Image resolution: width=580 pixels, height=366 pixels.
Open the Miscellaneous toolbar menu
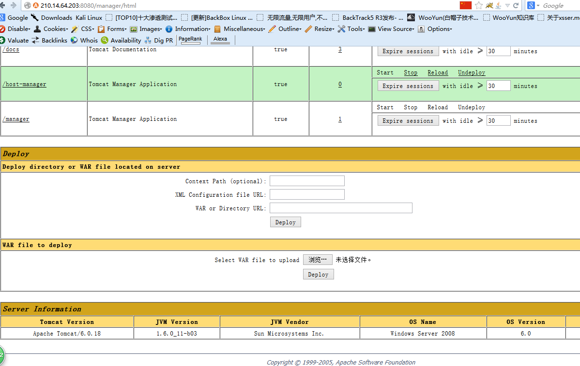point(240,29)
